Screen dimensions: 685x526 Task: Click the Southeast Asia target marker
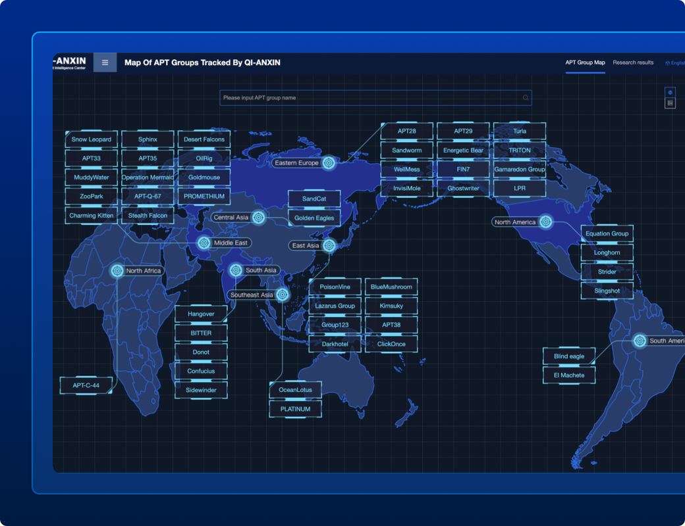[283, 295]
